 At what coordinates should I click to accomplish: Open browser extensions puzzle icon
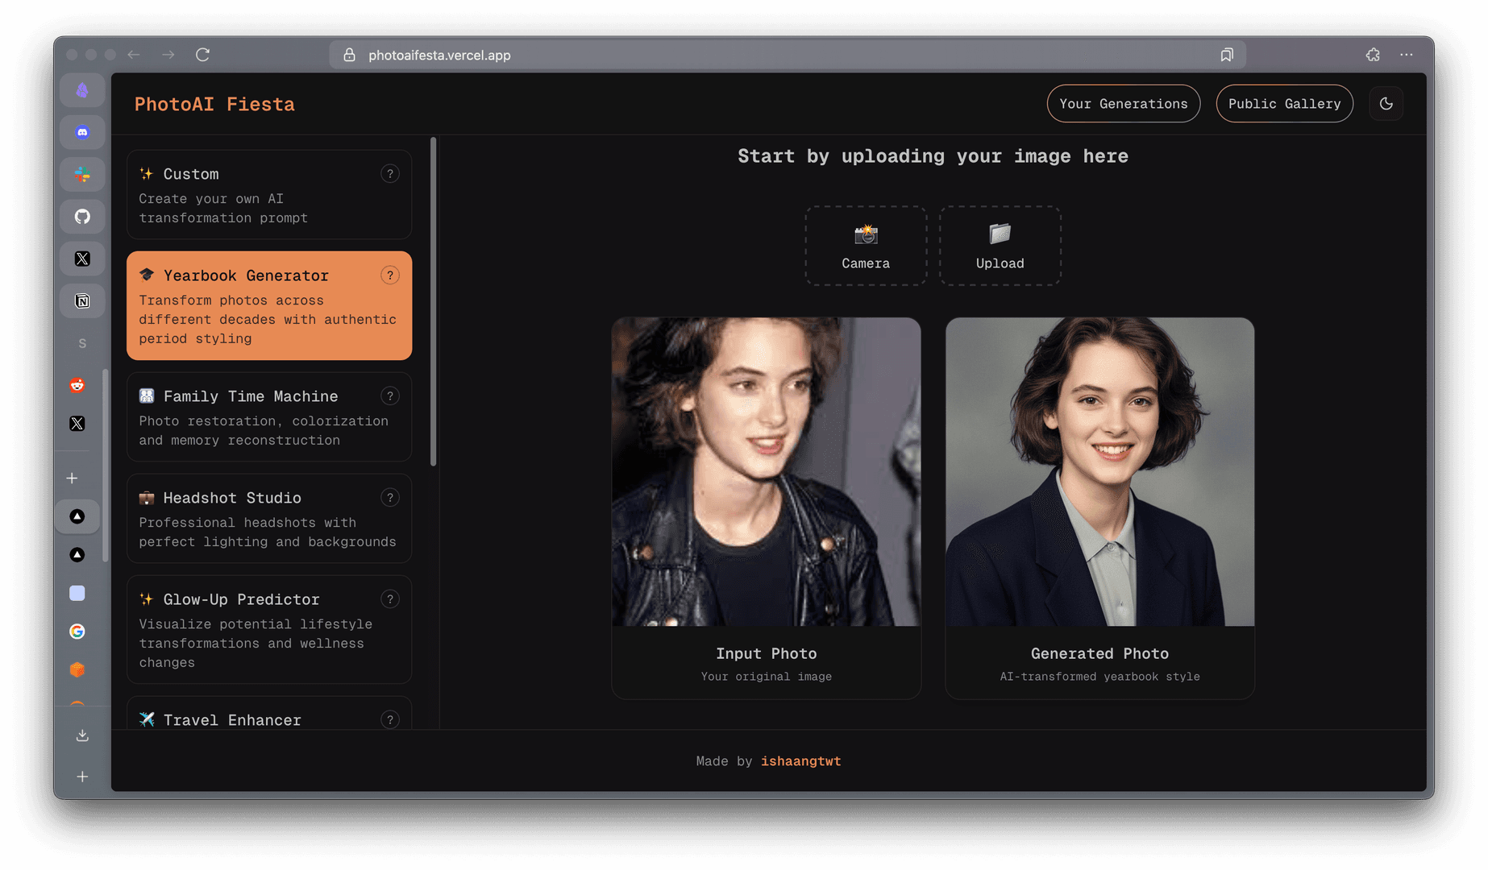[1373, 55]
